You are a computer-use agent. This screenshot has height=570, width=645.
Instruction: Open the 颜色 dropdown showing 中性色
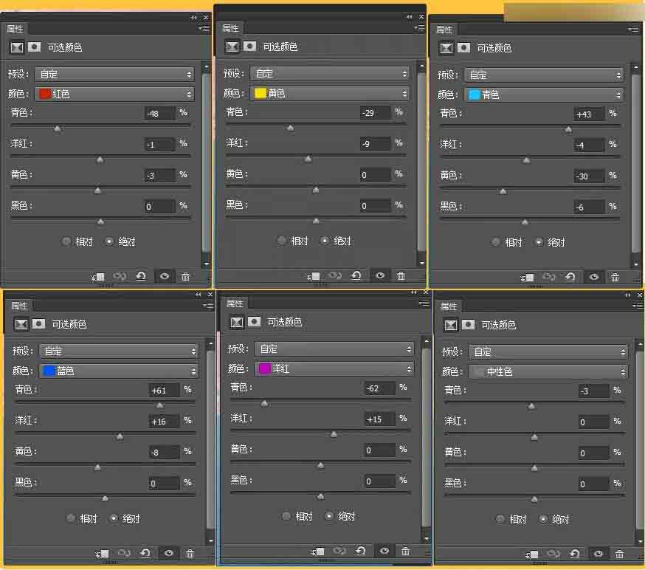(548, 372)
